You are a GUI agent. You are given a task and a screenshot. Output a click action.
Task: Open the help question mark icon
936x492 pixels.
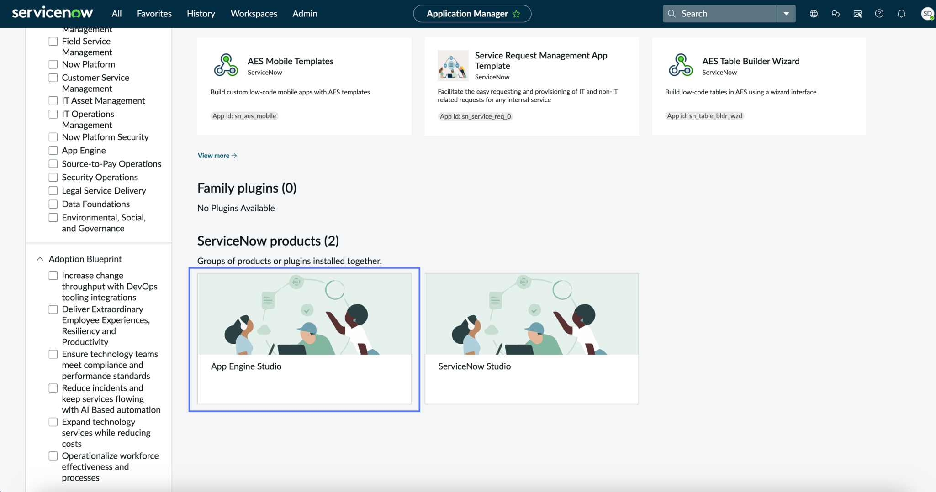point(879,14)
